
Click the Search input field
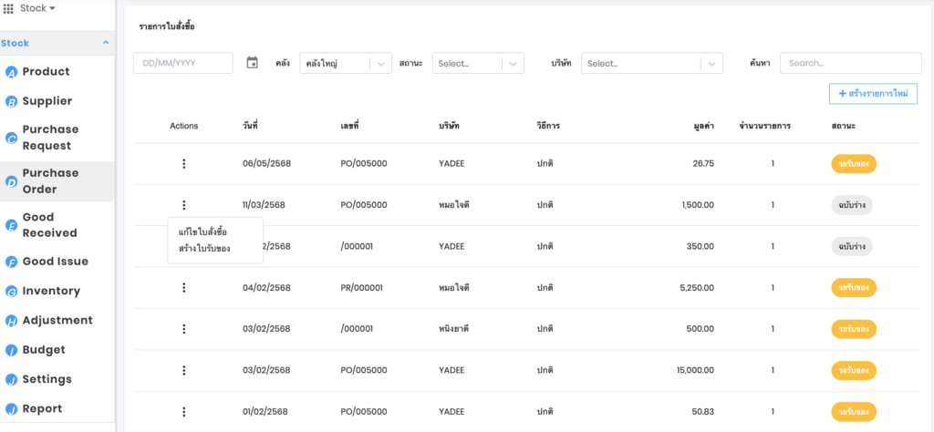[850, 64]
